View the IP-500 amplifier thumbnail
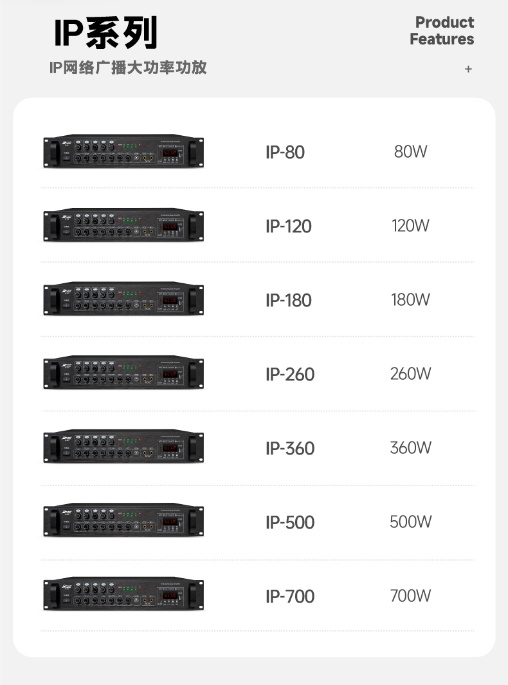 coord(123,522)
